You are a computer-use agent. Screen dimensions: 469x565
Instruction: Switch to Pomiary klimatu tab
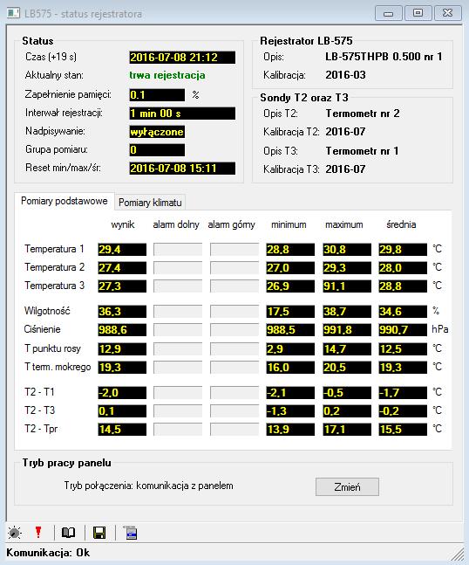pos(150,203)
